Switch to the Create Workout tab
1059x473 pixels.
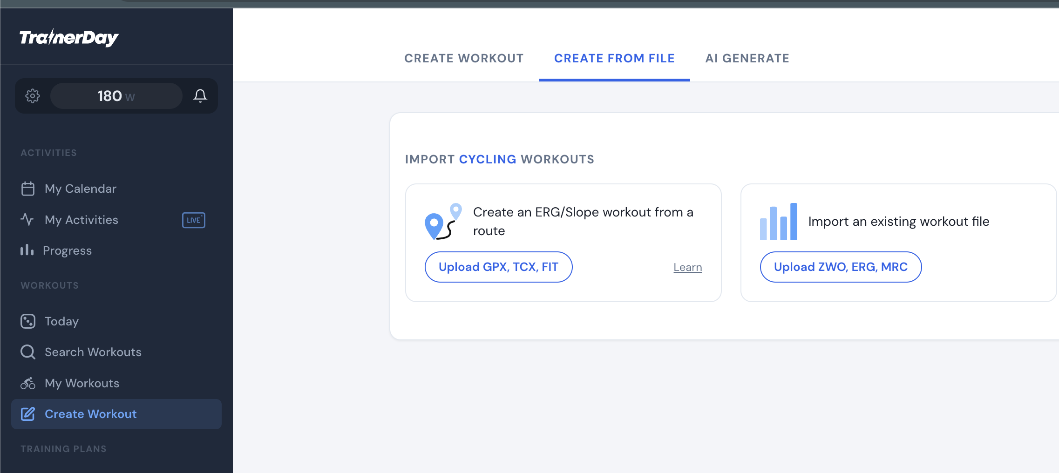pyautogui.click(x=464, y=58)
